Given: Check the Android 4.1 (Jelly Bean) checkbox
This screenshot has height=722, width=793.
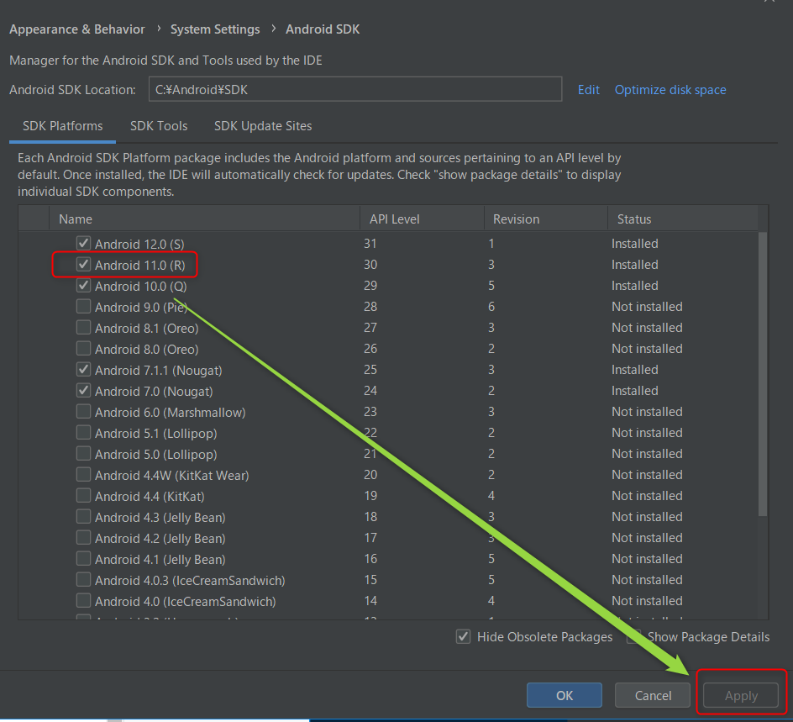Looking at the screenshot, I should [83, 559].
